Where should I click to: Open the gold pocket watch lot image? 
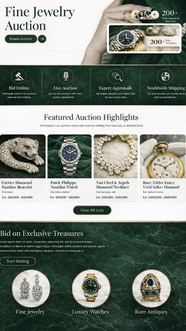pyautogui.click(x=163, y=156)
